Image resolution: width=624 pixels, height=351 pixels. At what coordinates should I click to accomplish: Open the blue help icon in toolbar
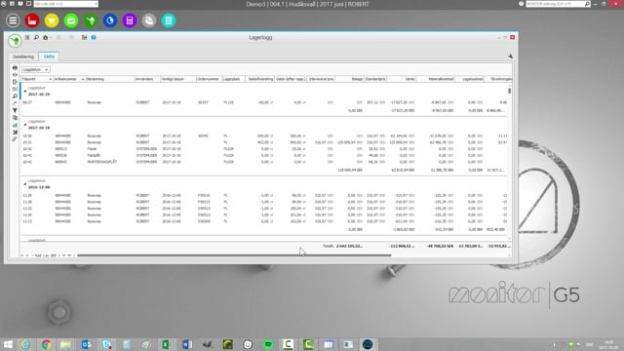[x=94, y=37]
